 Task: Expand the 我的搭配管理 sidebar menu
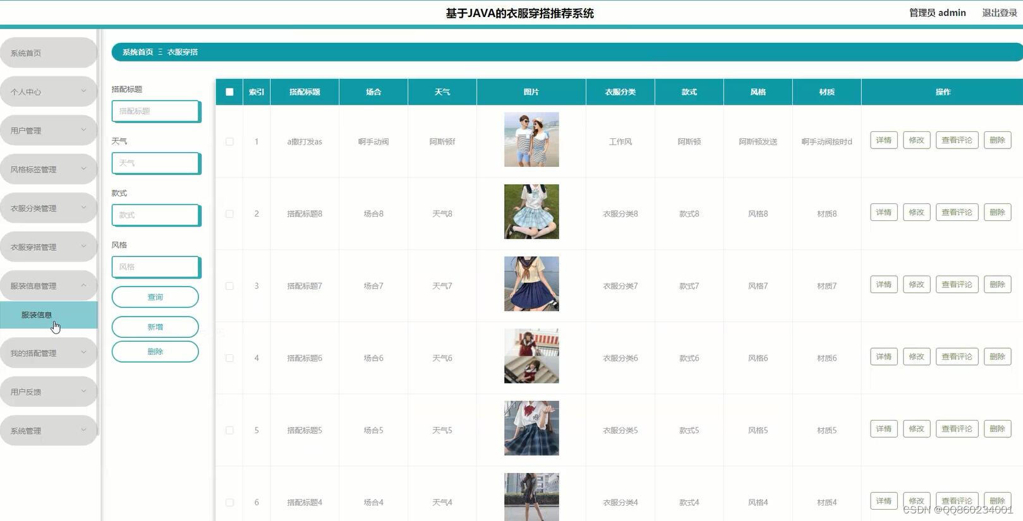(49, 353)
